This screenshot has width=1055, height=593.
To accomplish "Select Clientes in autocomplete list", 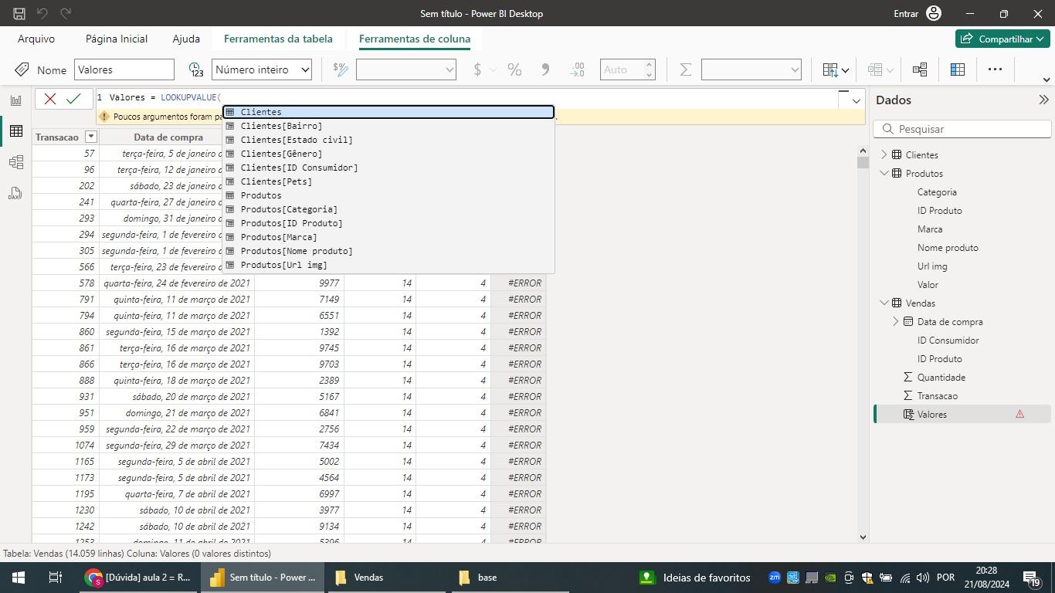I will tap(388, 112).
